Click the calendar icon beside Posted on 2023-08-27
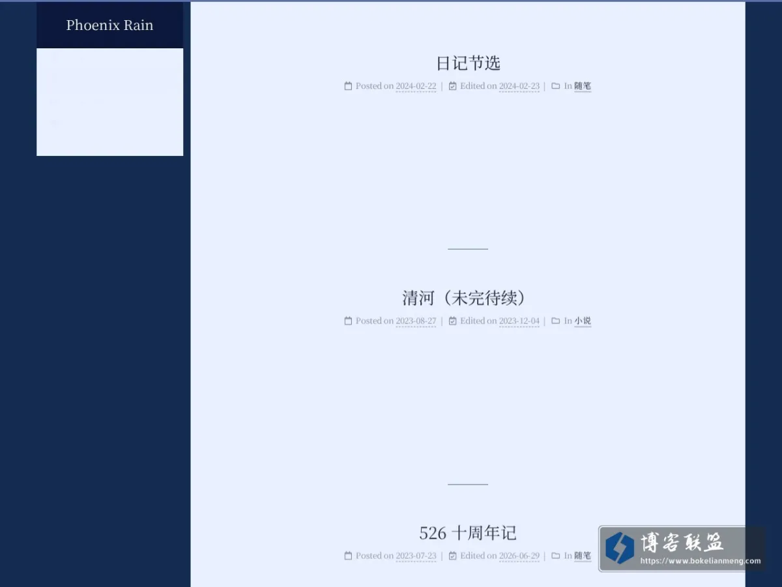 tap(348, 320)
